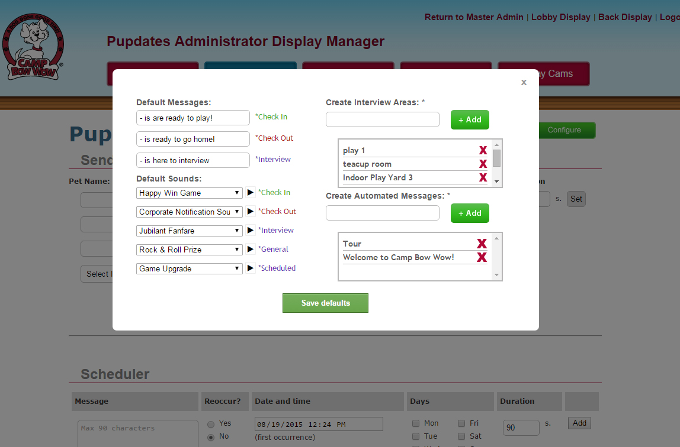
Task: Select 'Tour' list entry text
Action: click(352, 244)
